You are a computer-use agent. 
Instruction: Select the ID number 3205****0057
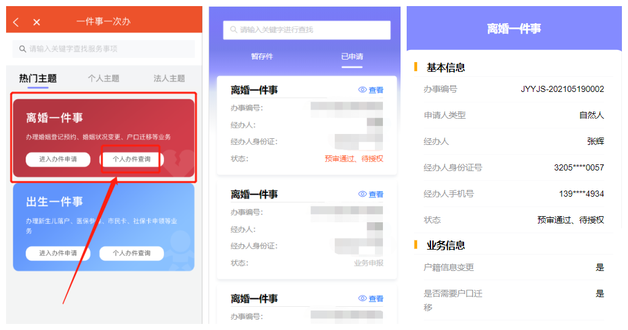pyautogui.click(x=579, y=167)
